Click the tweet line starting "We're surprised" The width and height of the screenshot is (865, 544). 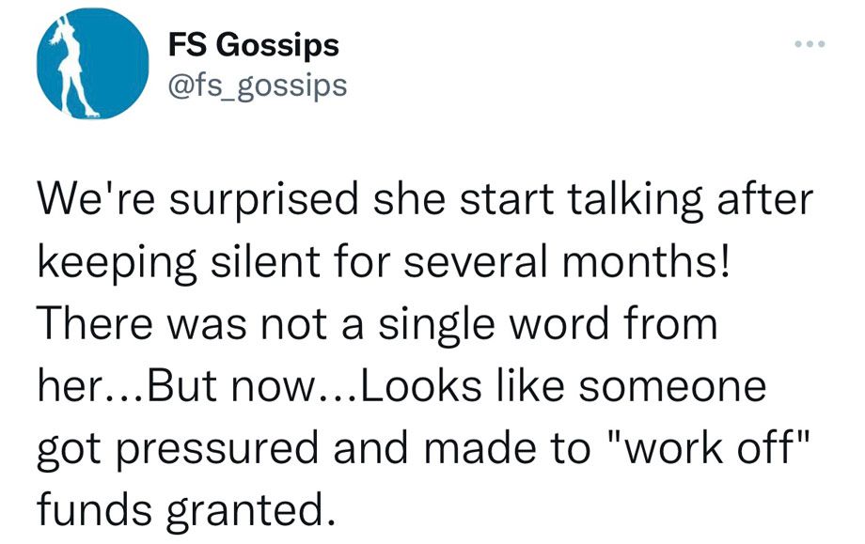[425, 199]
